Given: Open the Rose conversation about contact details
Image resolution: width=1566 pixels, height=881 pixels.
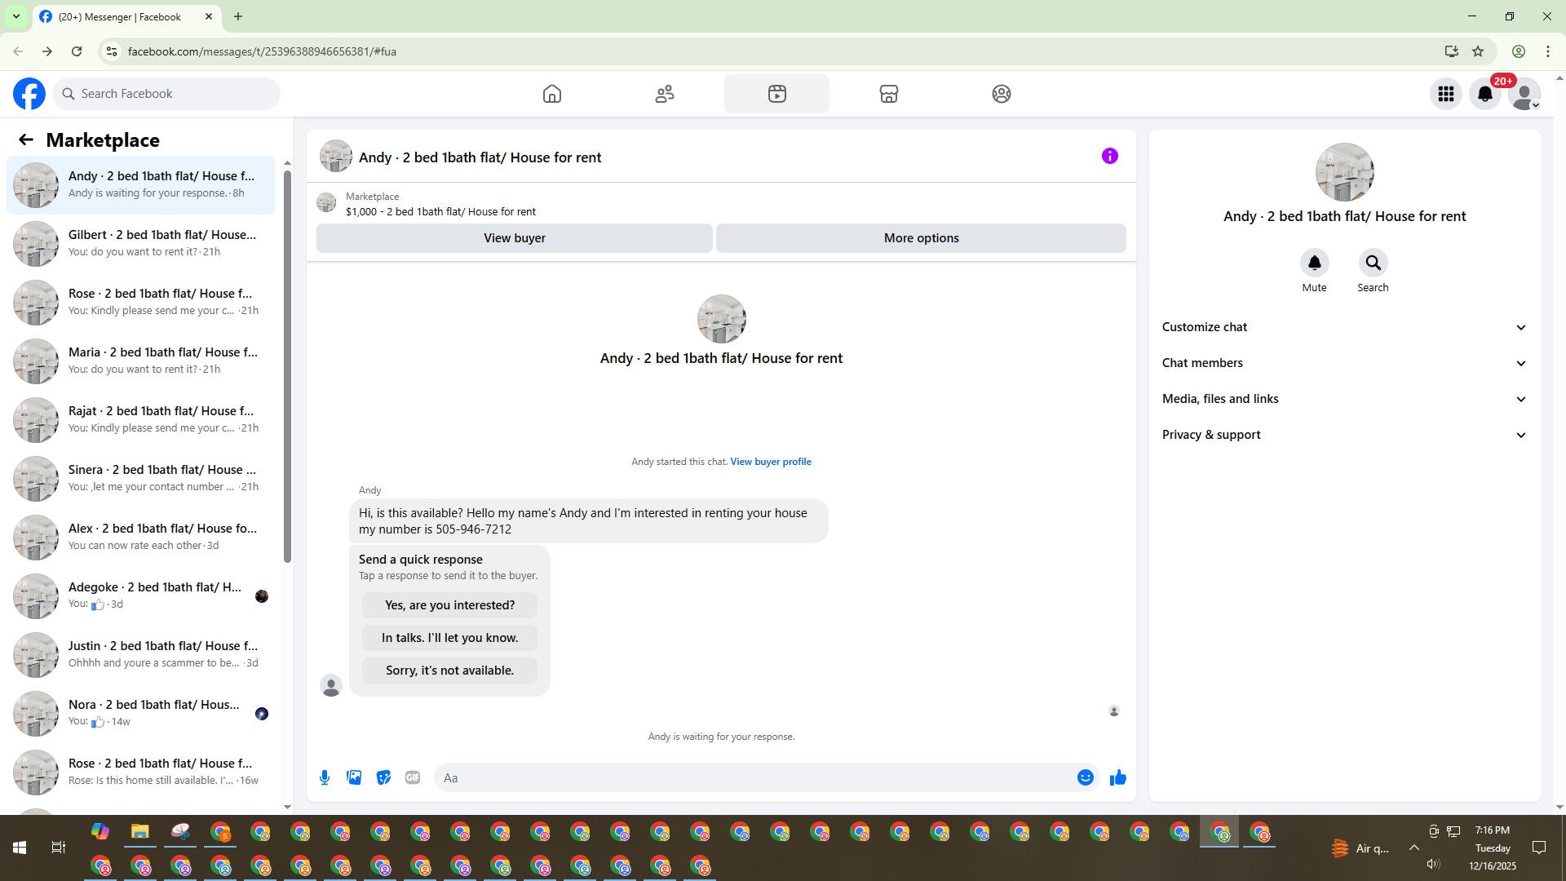Looking at the screenshot, I should 140,303.
